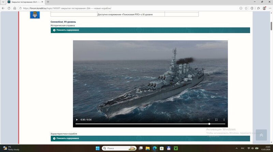Click the 'Историческая справка' label

pos(63,26)
